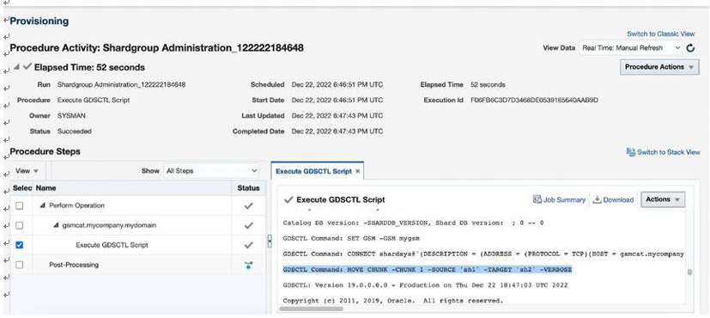Click the CONNECT shardsys command line

pyautogui.click(x=483, y=254)
